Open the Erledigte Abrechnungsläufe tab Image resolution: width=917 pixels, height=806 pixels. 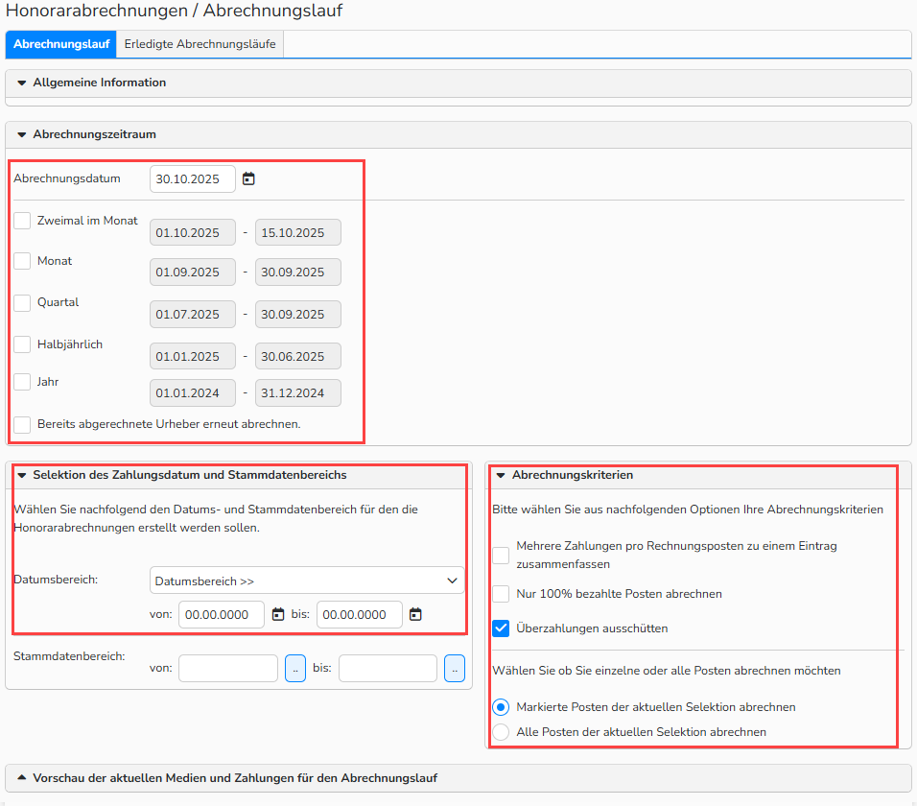pos(200,44)
